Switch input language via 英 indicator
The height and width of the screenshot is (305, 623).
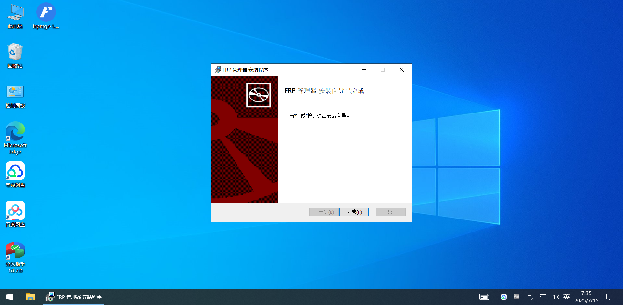pyautogui.click(x=566, y=297)
